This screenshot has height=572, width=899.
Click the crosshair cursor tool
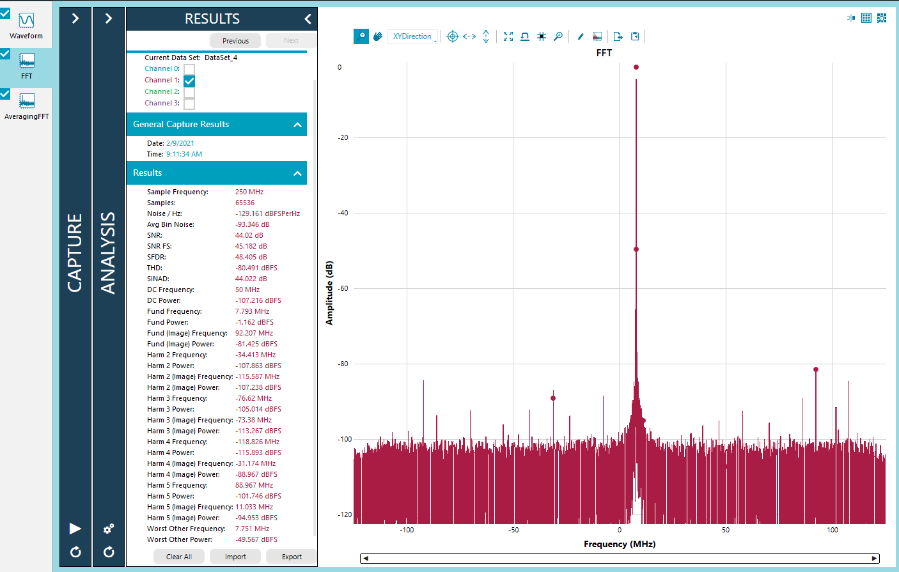click(x=452, y=36)
